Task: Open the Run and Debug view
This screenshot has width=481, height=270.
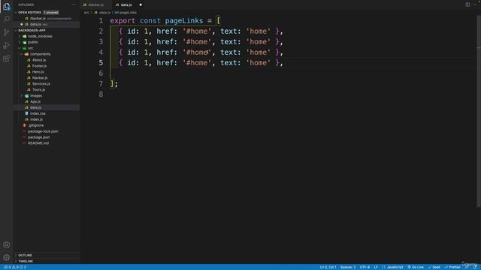Action: [x=7, y=46]
